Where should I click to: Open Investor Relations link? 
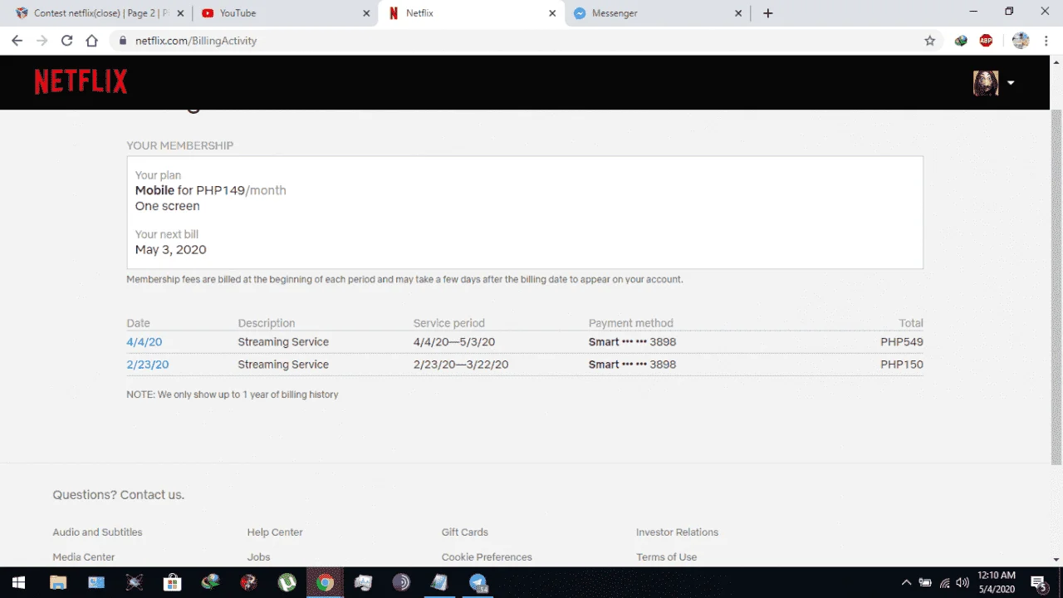677,532
